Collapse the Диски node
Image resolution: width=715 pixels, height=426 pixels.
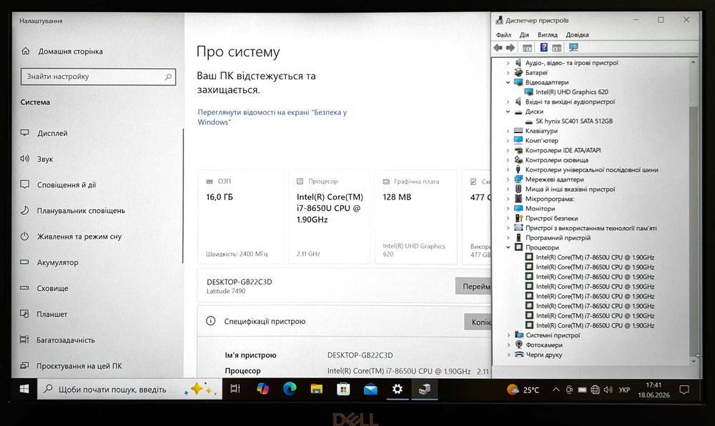click(508, 112)
